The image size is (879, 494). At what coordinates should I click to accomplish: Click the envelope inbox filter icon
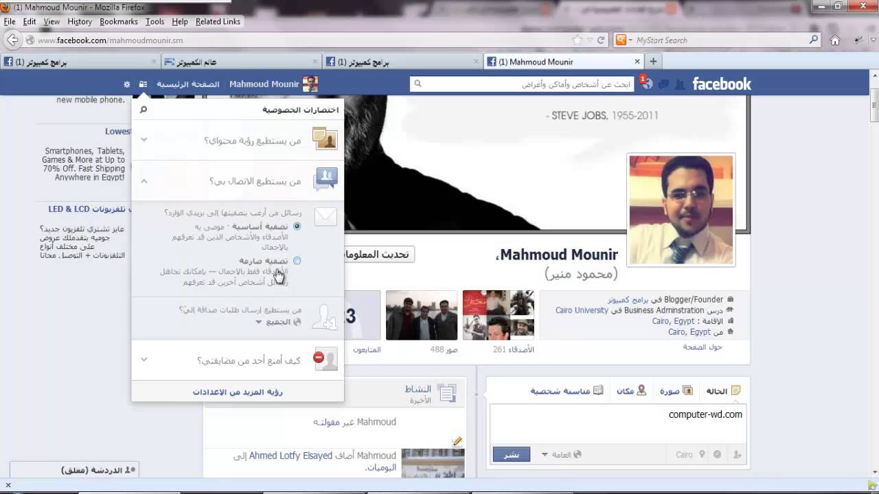point(326,217)
